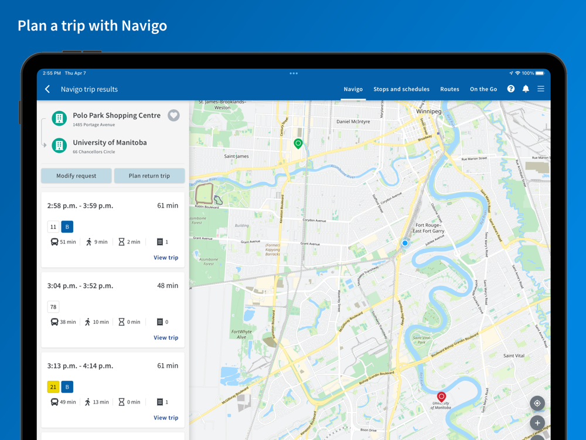586x440 pixels.
Task: Click hourglass icon in the 3:13 trip
Action: (121, 402)
